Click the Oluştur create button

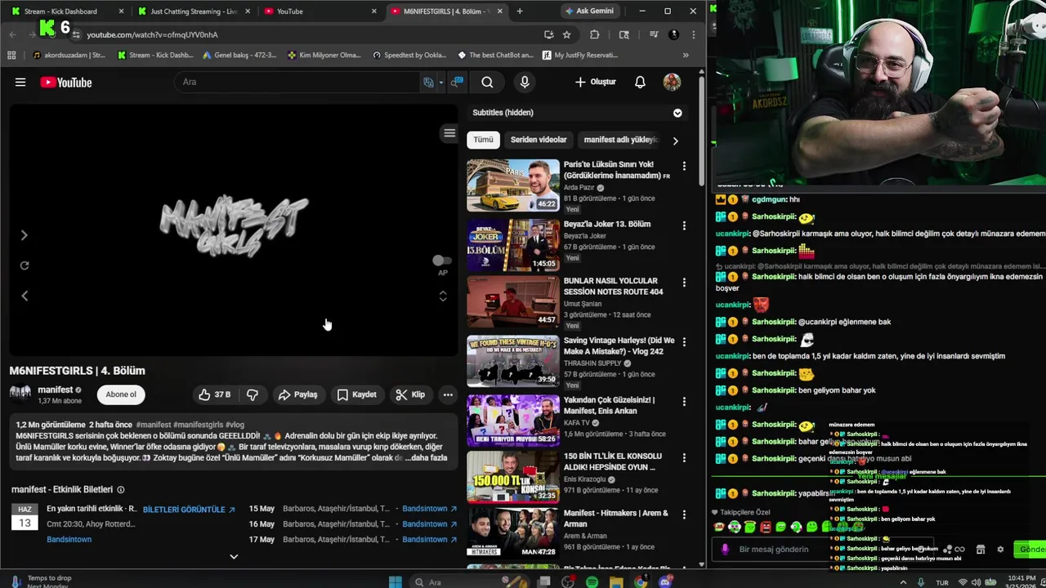(x=596, y=82)
